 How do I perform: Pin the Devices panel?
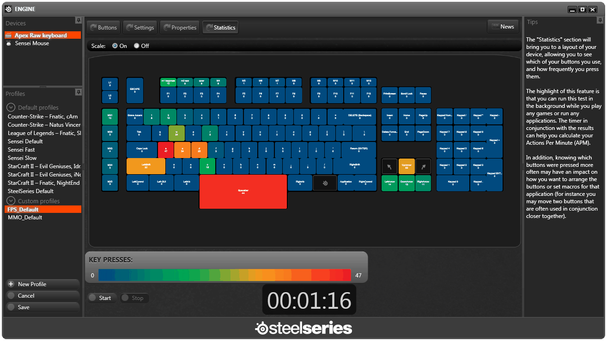(x=79, y=21)
